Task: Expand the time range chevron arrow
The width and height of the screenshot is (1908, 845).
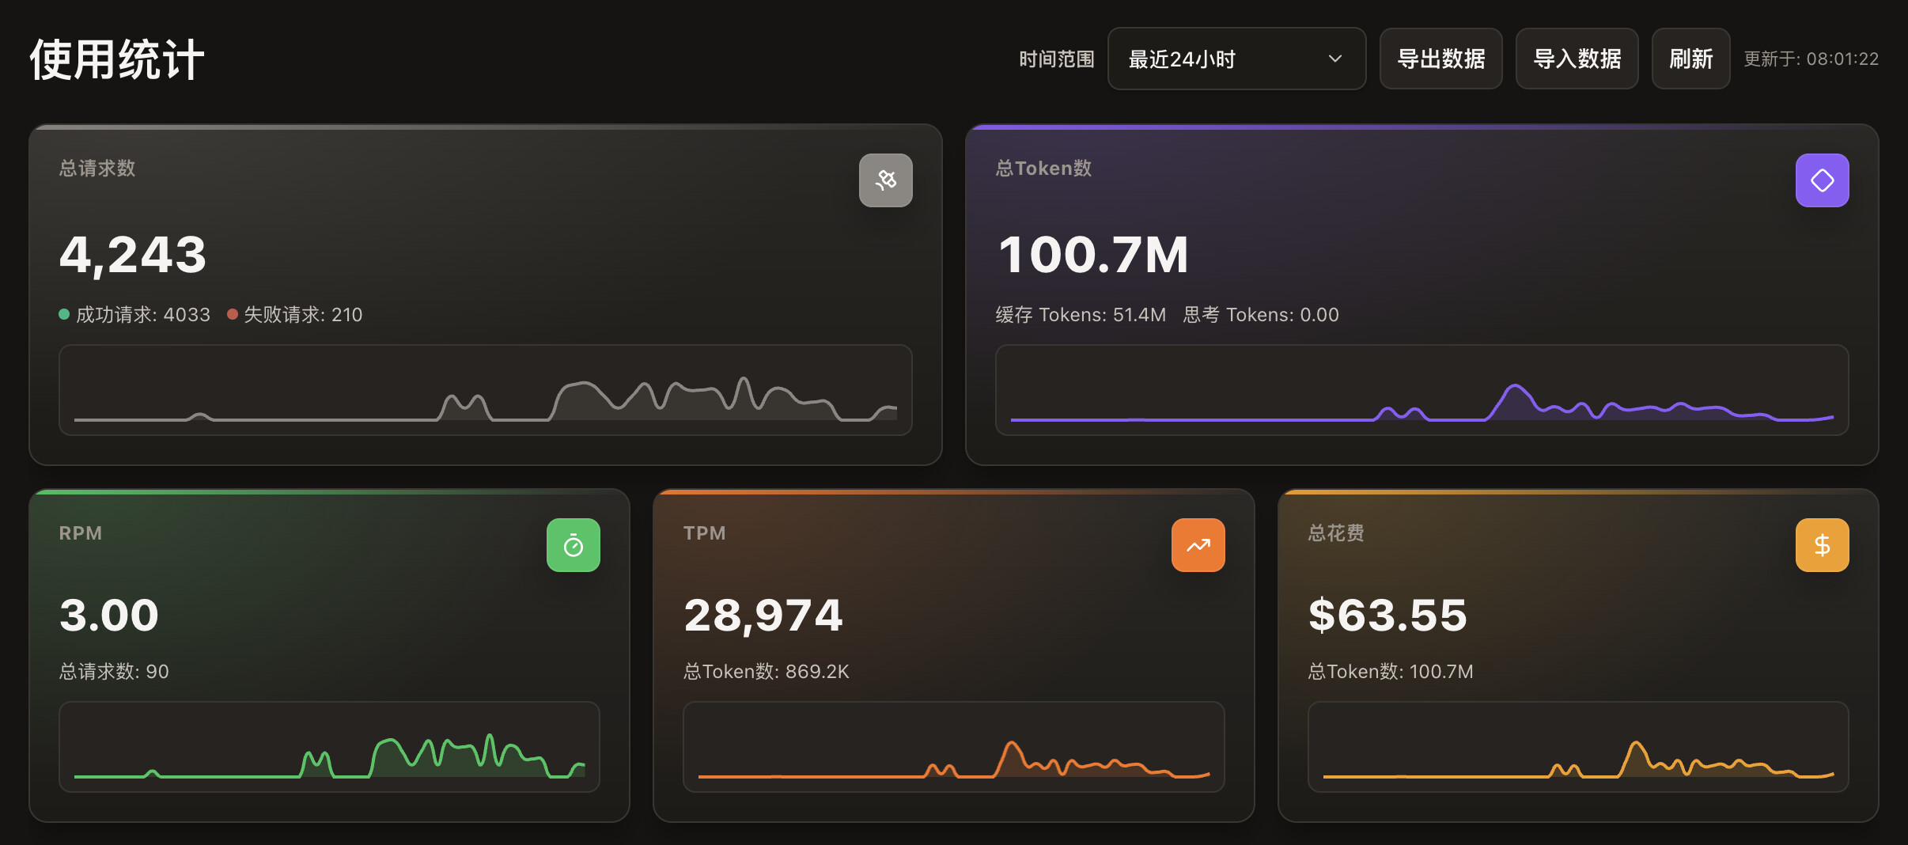Action: coord(1335,59)
